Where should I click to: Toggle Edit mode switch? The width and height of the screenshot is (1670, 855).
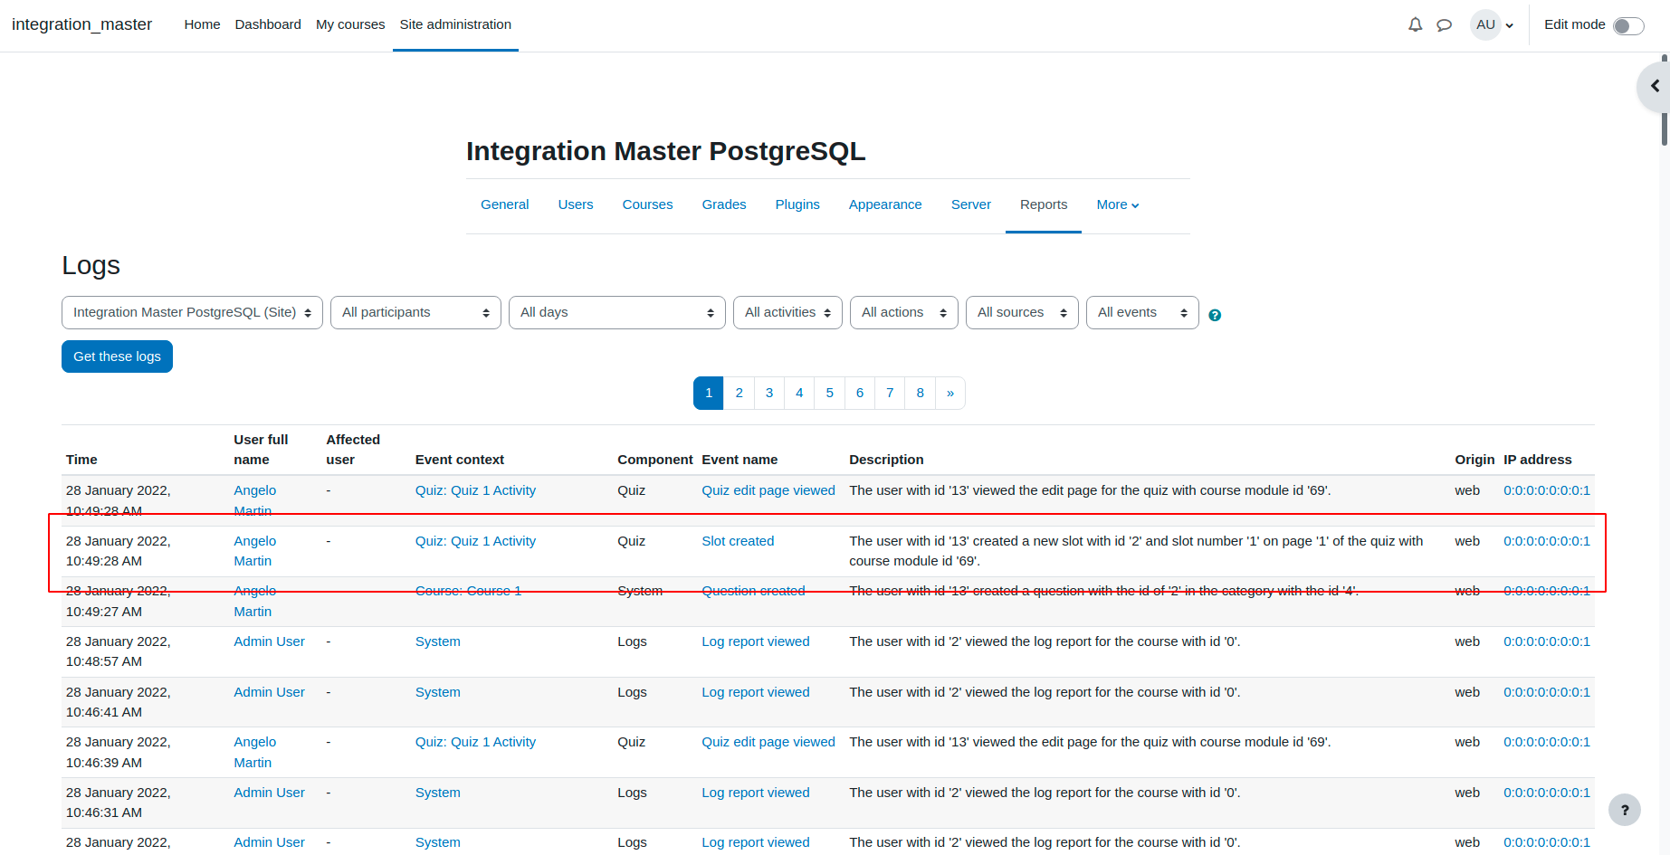tap(1628, 25)
